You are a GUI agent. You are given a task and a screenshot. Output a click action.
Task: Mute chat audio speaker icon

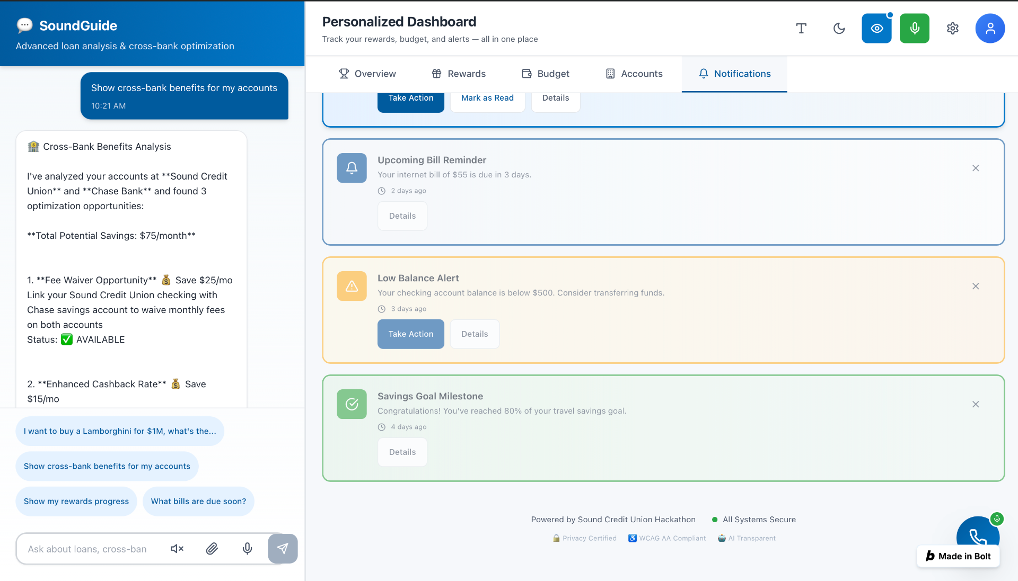pos(177,549)
